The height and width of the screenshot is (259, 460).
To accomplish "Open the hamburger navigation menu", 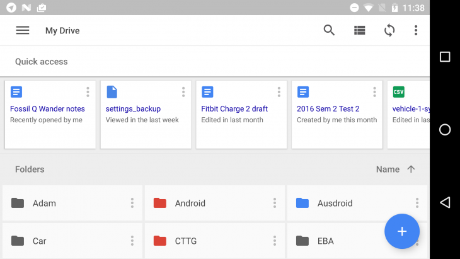I will pyautogui.click(x=23, y=30).
